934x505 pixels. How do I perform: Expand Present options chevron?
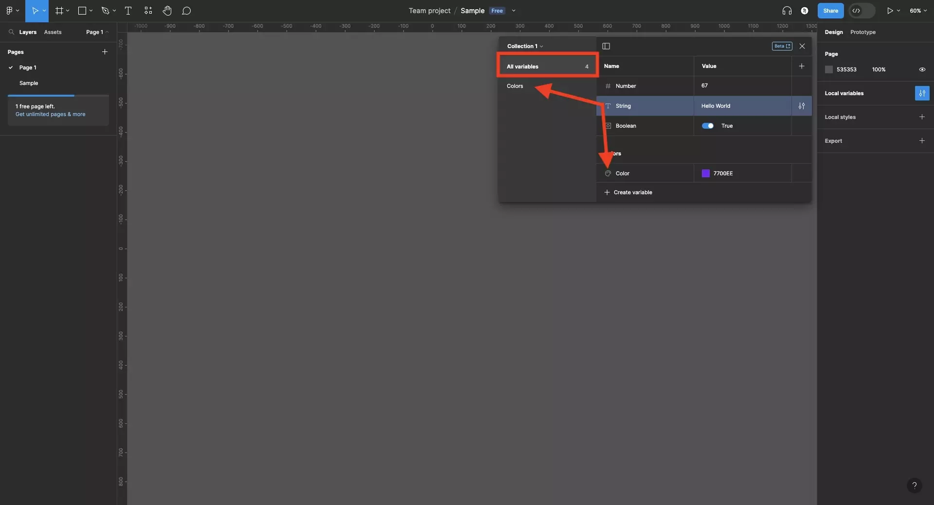898,11
